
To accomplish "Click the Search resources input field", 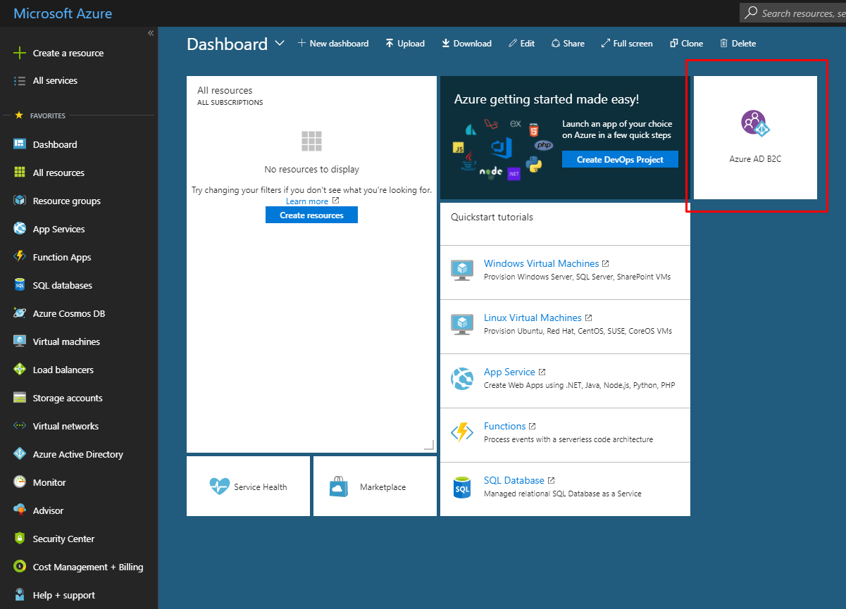I will click(x=792, y=13).
